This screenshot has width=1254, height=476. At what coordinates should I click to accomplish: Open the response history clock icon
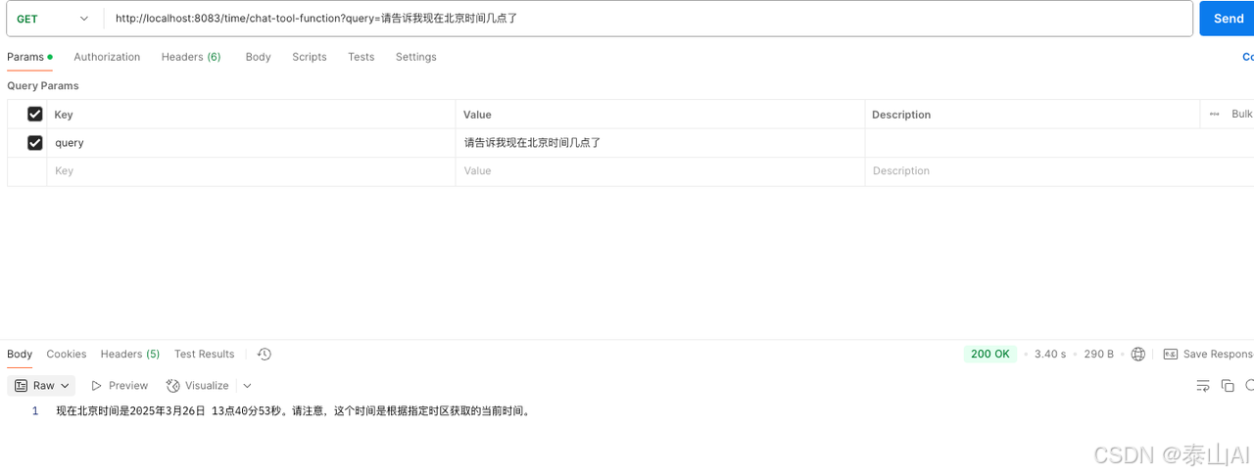point(265,355)
